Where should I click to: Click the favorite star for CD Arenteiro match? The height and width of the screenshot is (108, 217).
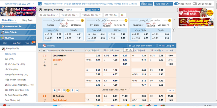pos(44,65)
